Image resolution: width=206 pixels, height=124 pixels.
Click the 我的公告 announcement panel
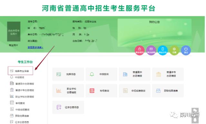(x=154, y=33)
